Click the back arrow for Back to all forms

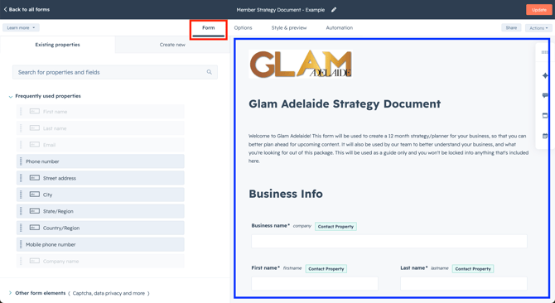(x=5, y=10)
